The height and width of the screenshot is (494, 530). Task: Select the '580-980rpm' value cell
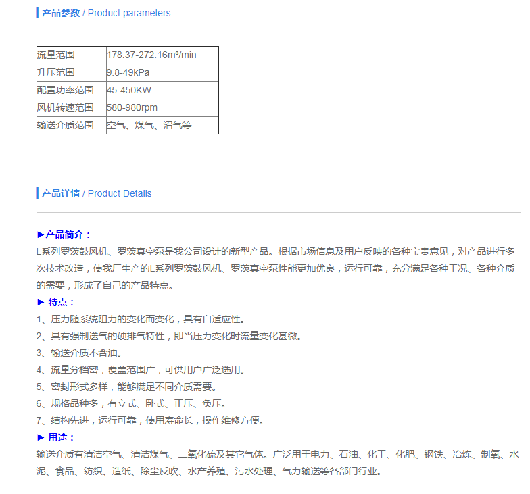162,108
